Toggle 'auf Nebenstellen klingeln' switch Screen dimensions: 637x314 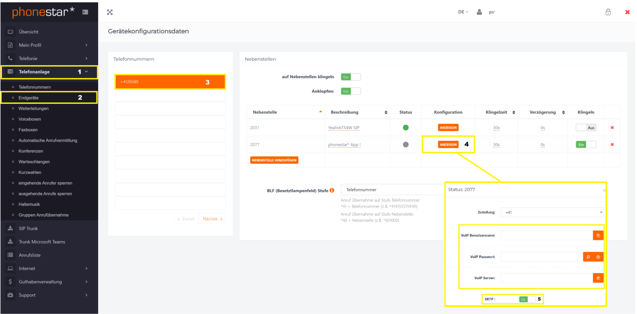(x=350, y=77)
